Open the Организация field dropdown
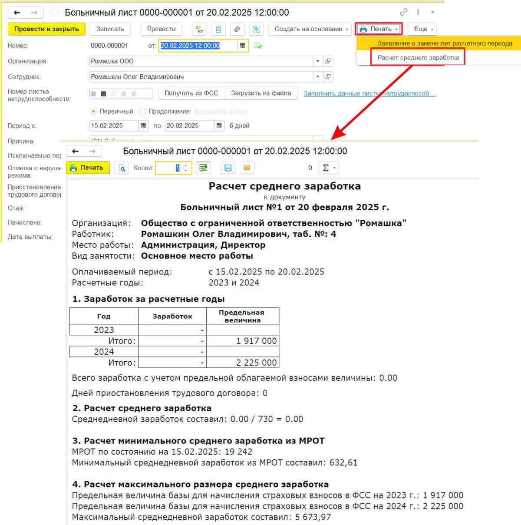 (x=317, y=61)
